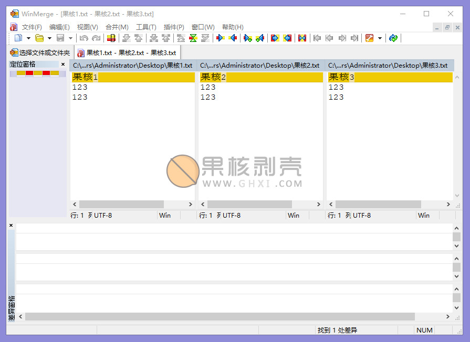Click the green-red Current Difference icon
Image resolution: width=470 pixels, height=342 pixels.
193,38
